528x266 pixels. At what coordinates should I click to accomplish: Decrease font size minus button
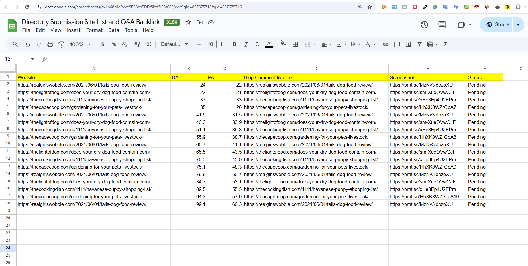(x=199, y=44)
